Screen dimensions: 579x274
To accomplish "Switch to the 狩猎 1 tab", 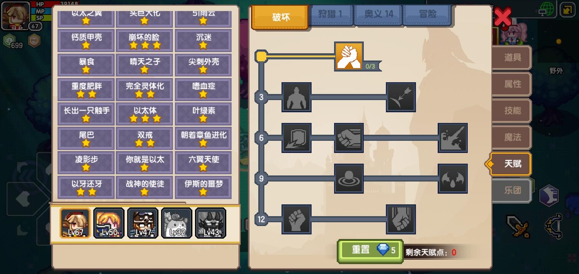I will 330,15.
